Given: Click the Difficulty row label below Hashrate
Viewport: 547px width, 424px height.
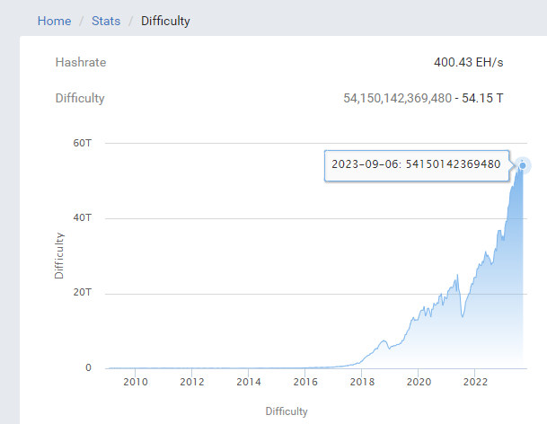Looking at the screenshot, I should (80, 99).
